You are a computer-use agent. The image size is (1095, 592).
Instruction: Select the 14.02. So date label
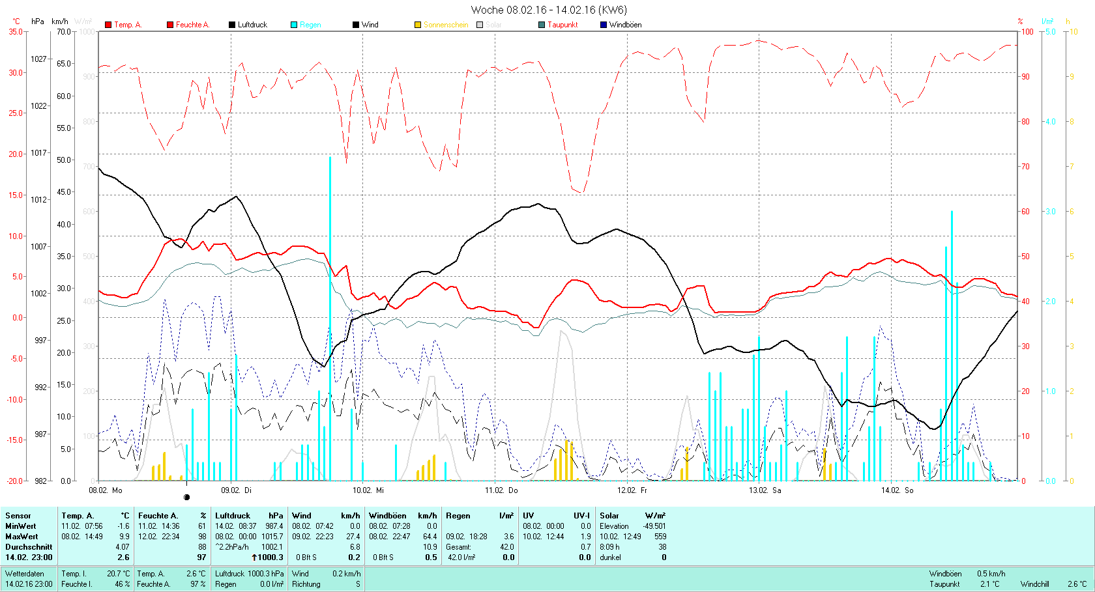(x=898, y=490)
